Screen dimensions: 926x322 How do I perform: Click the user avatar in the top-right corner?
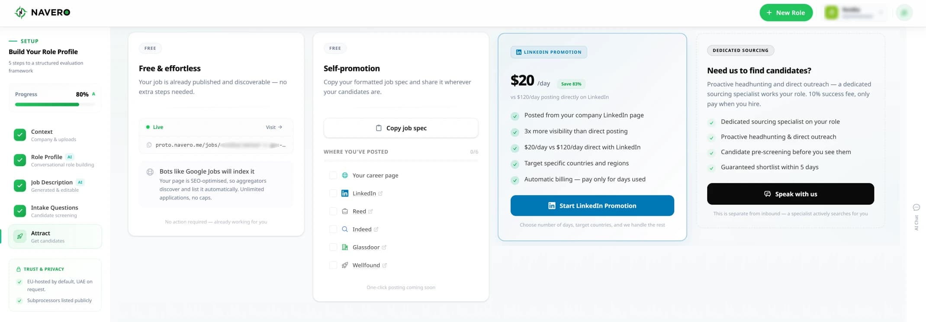click(x=904, y=13)
